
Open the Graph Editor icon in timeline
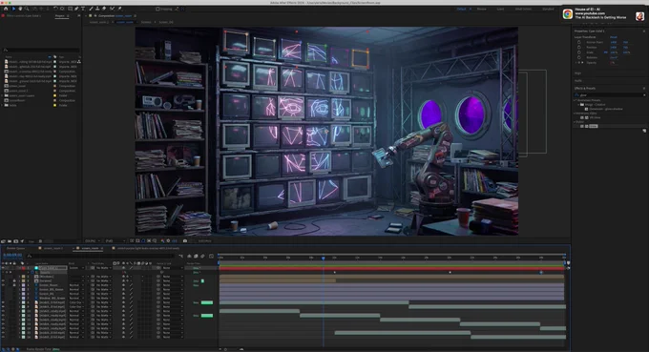click(x=211, y=257)
